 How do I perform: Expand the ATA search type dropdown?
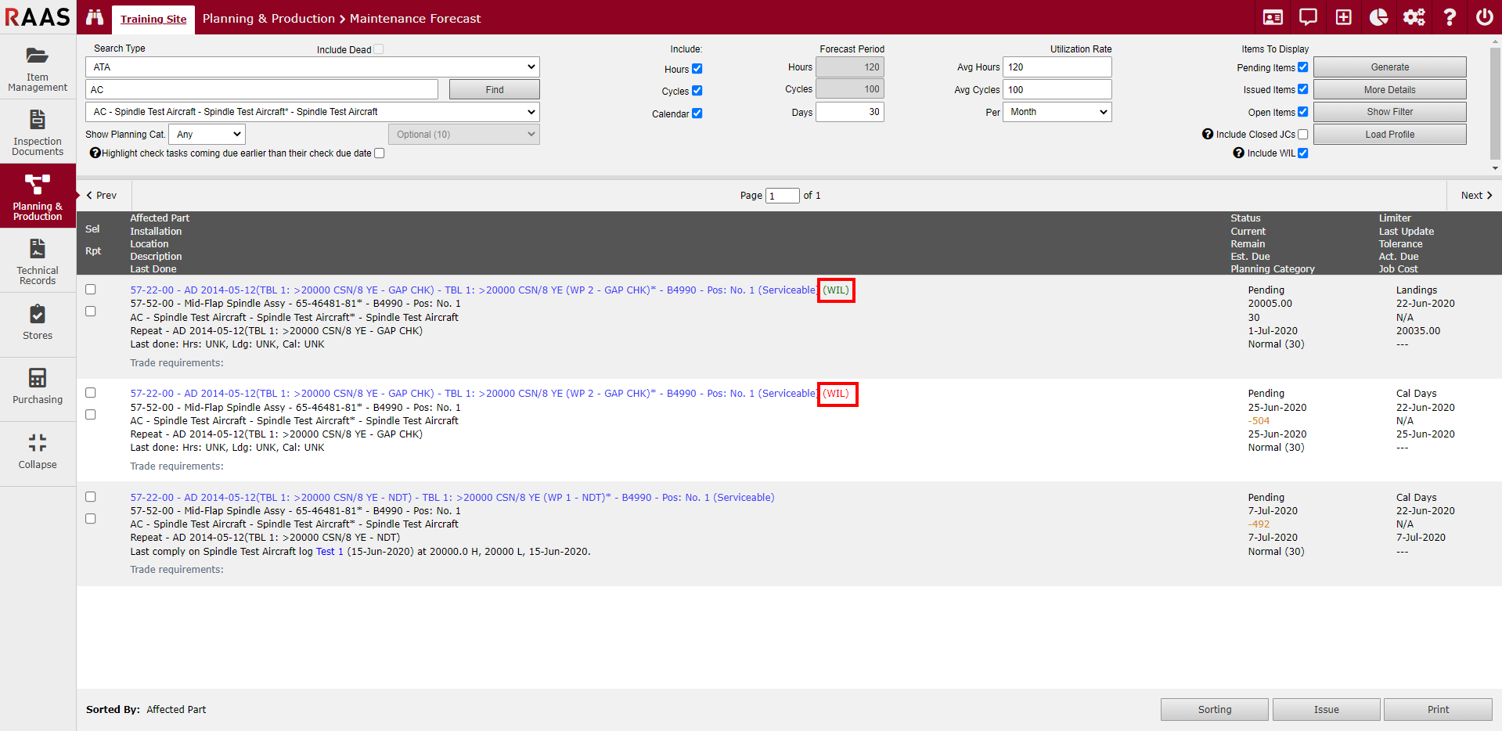pyautogui.click(x=312, y=67)
